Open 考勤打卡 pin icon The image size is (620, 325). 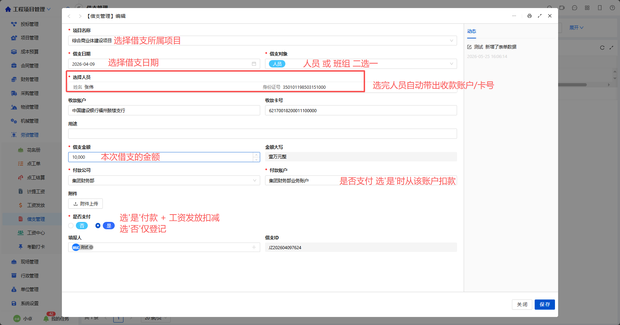pos(21,247)
